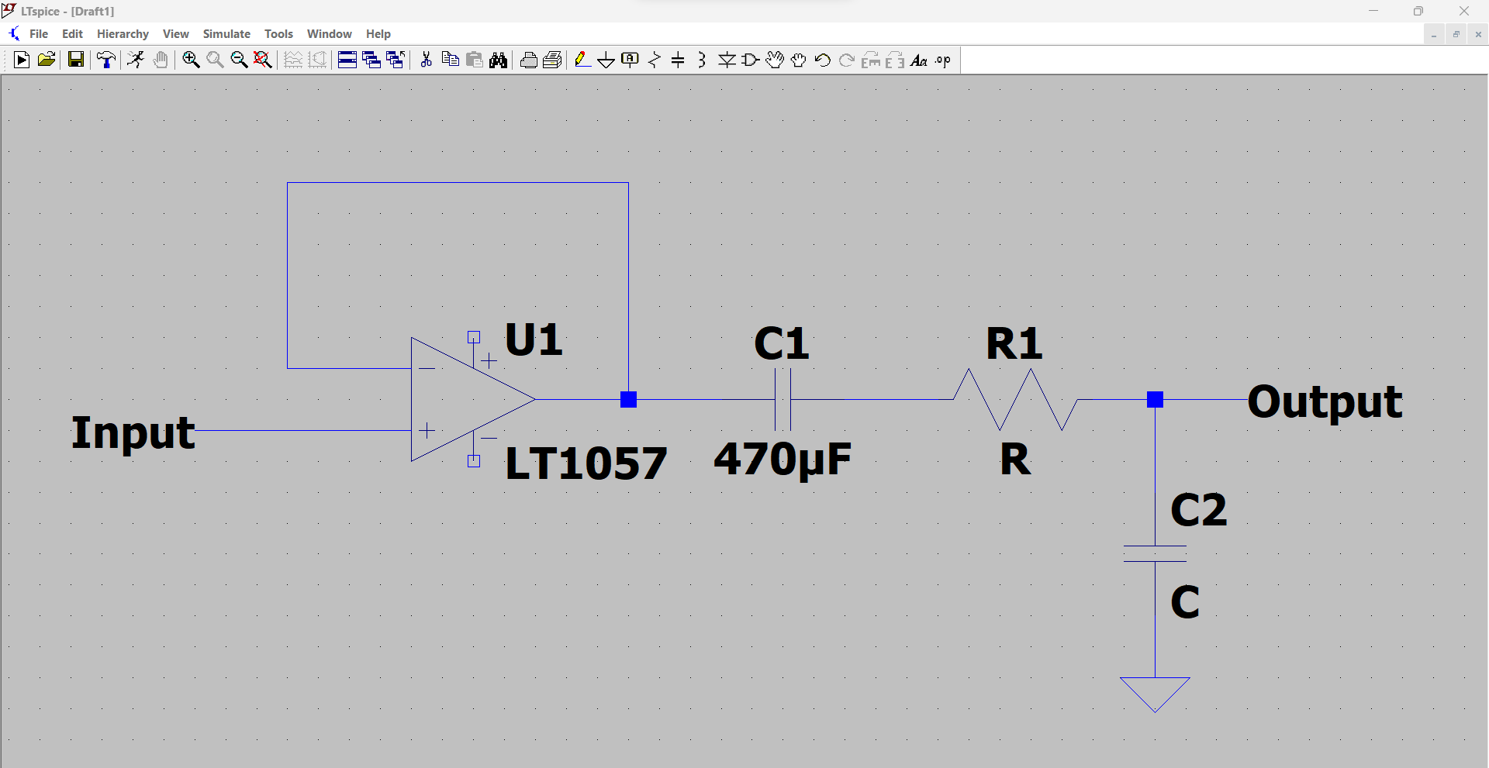This screenshot has width=1489, height=768.
Task: Open the Hierarchy menu
Action: tap(123, 34)
